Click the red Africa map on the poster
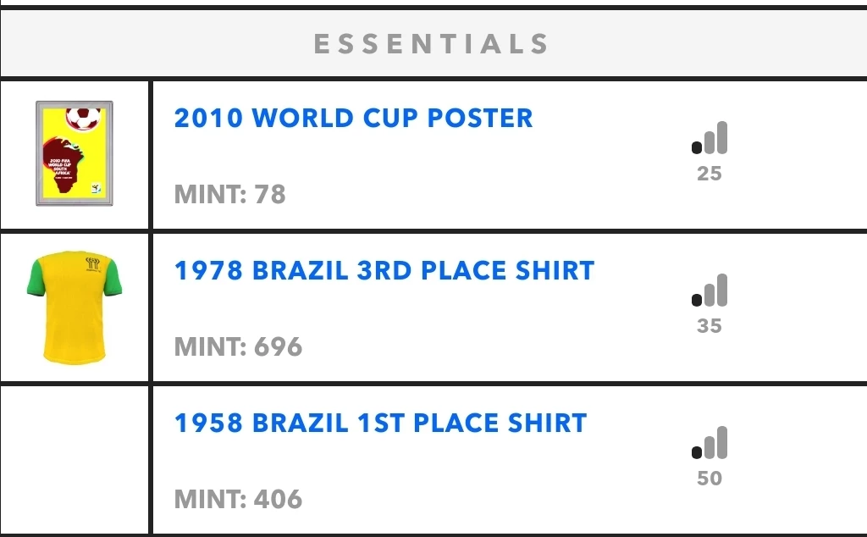867x537 pixels. tap(63, 165)
